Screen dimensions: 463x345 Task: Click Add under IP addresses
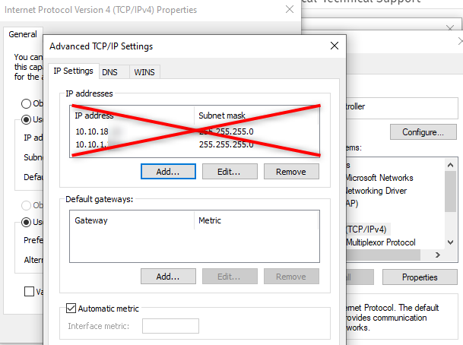[167, 172]
